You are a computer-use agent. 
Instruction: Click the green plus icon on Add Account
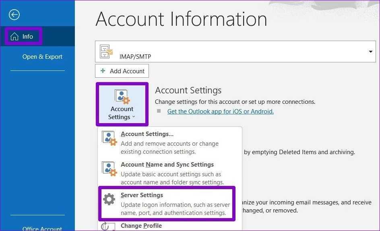103,71
